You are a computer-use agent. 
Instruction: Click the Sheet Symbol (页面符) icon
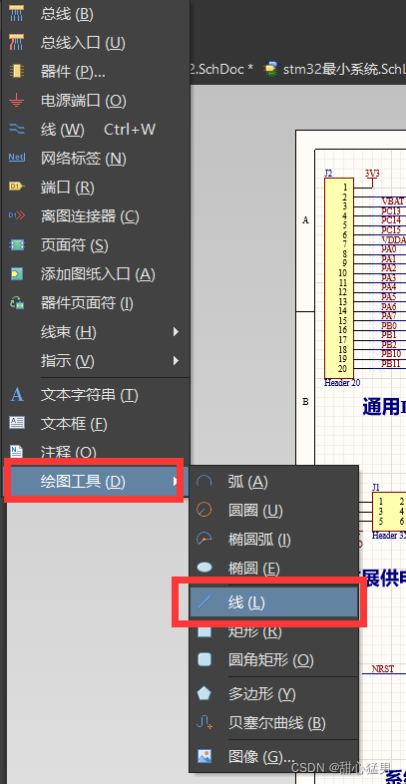(17, 245)
